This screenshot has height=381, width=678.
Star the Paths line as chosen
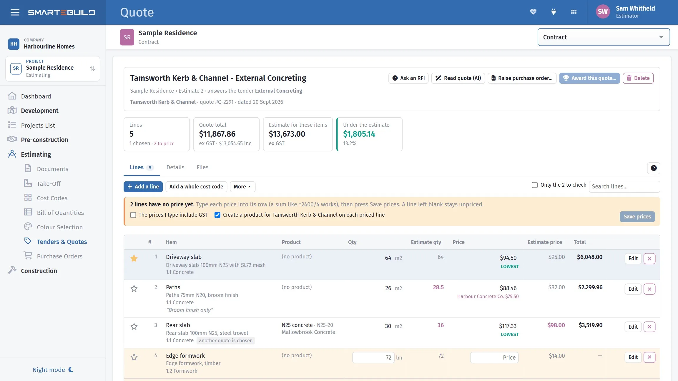(x=134, y=289)
